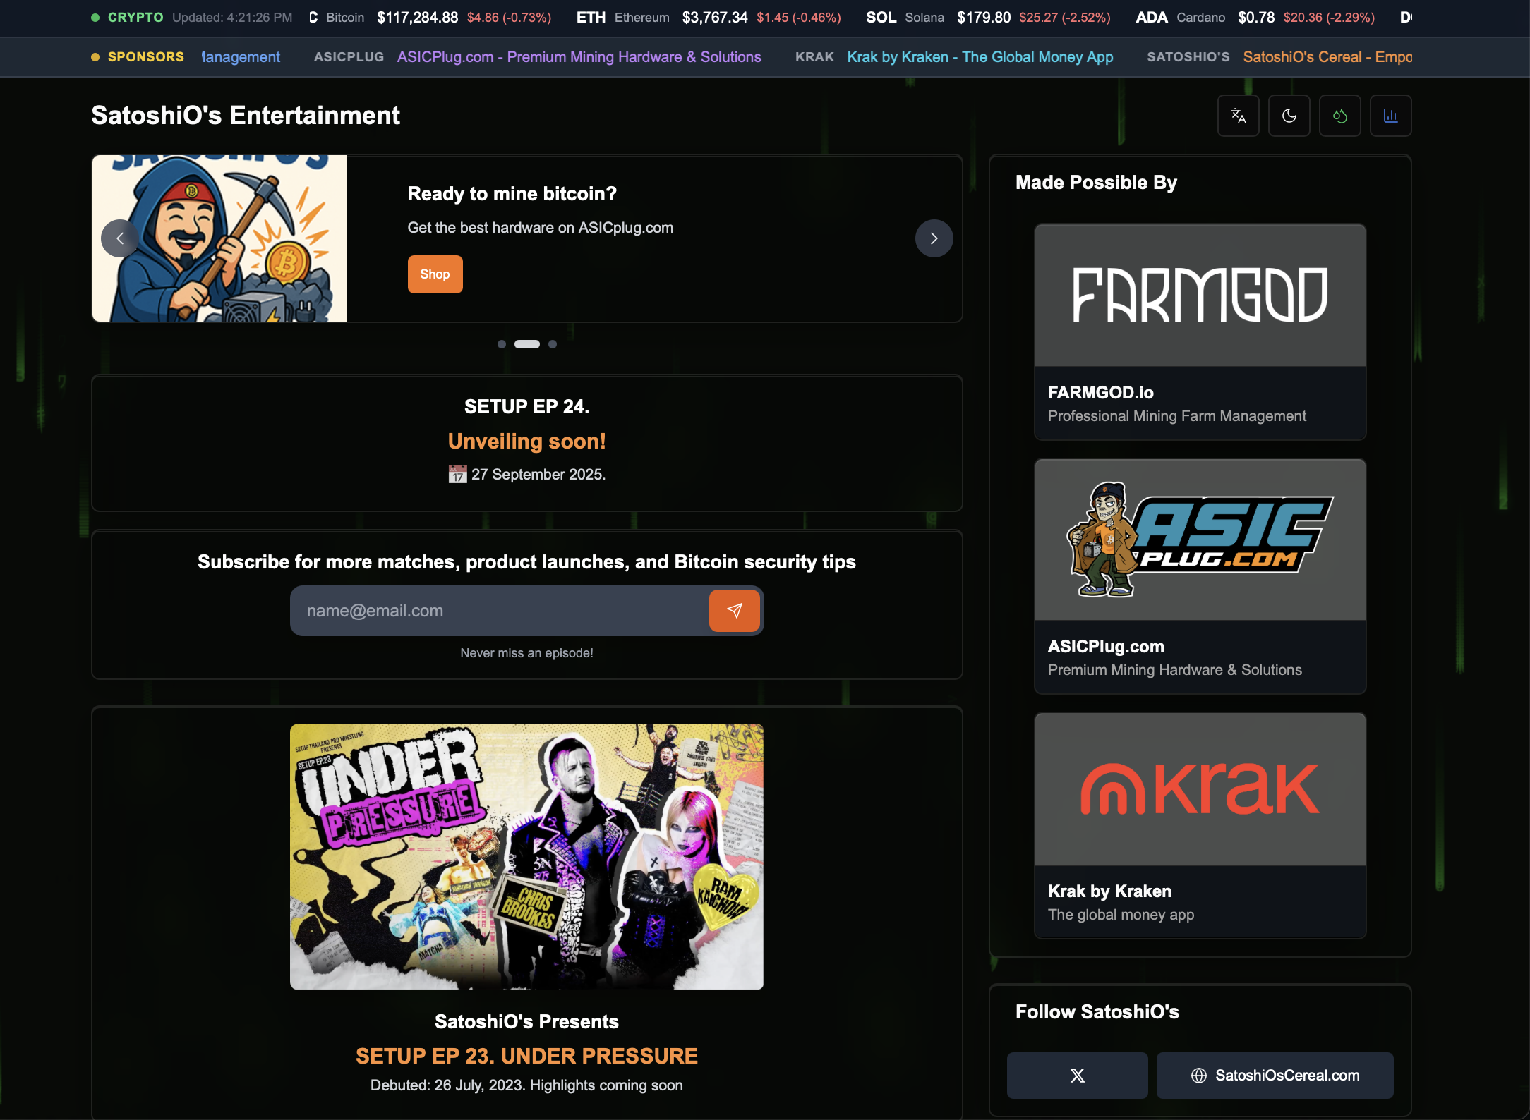Image resolution: width=1530 pixels, height=1120 pixels.
Task: Select the active middle carousel dot
Action: click(527, 344)
